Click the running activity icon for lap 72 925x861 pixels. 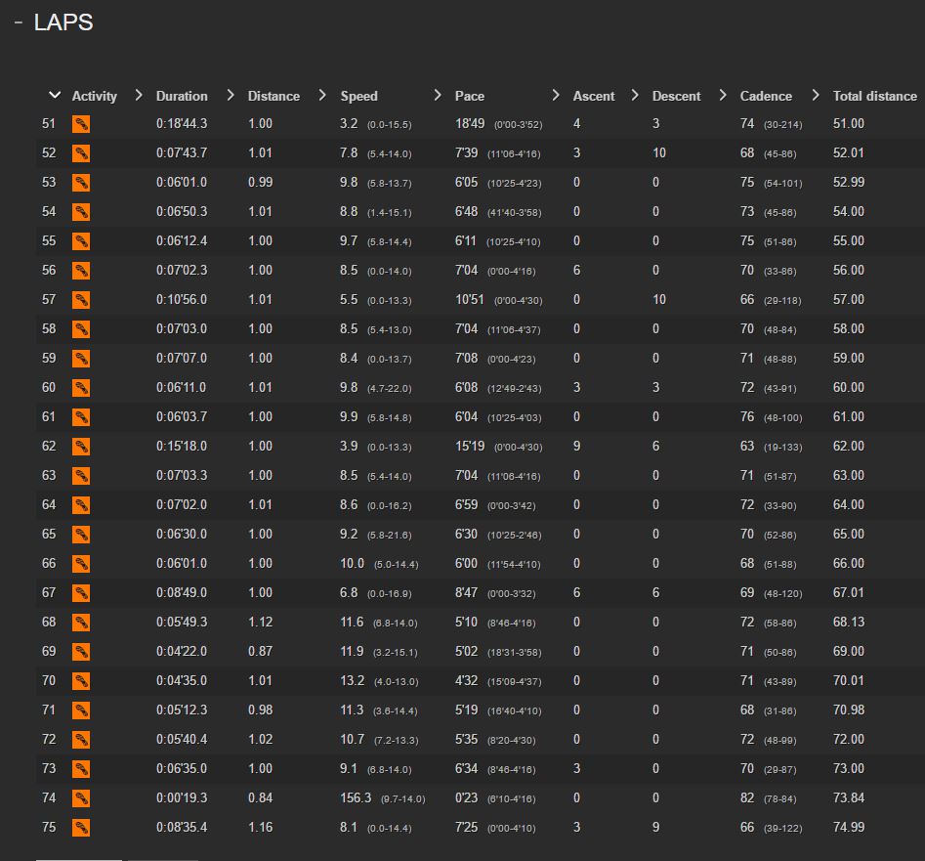tap(81, 740)
